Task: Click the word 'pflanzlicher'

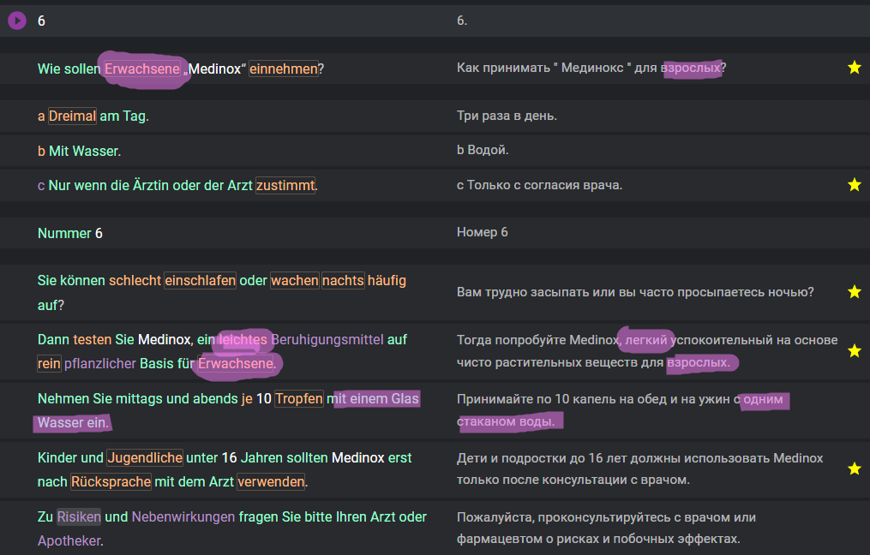Action: click(100, 364)
